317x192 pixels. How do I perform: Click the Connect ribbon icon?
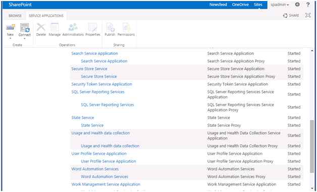[x=25, y=27]
